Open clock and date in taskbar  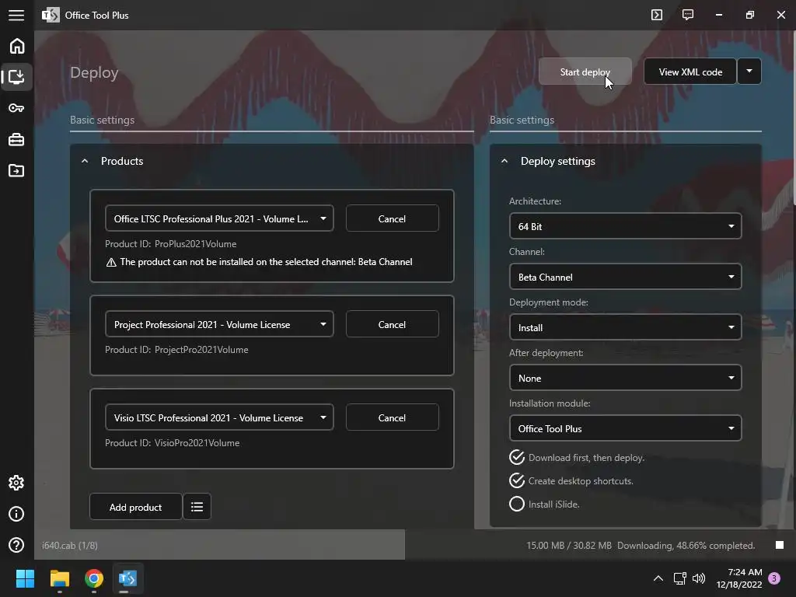[x=739, y=578]
